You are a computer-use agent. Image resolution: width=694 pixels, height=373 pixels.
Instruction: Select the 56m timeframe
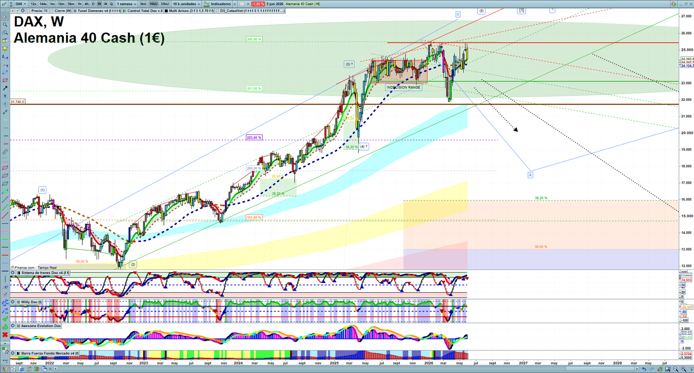[71, 4]
